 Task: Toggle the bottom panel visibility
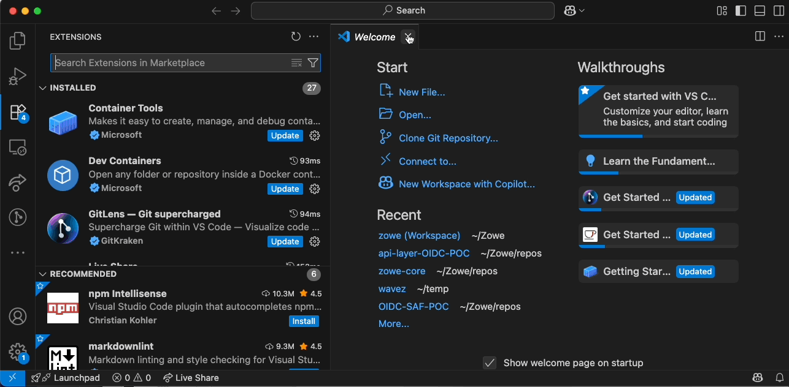760,10
